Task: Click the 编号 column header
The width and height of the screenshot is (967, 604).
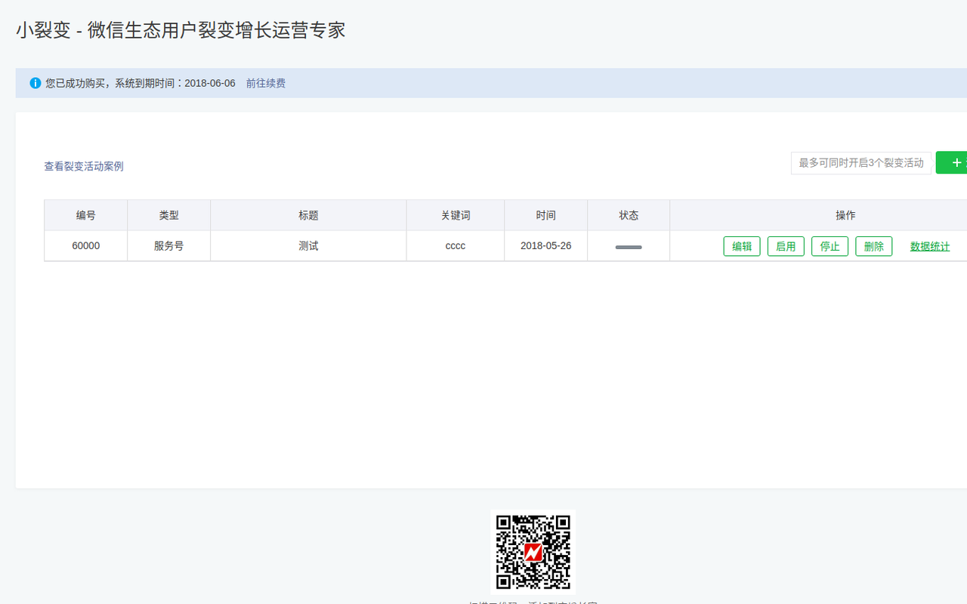Action: [x=86, y=215]
